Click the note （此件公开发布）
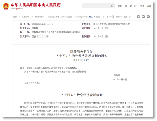Viewport: 157px width, 121px height. [x=32, y=83]
